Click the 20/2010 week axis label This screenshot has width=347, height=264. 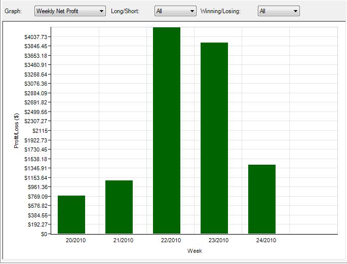(75, 240)
